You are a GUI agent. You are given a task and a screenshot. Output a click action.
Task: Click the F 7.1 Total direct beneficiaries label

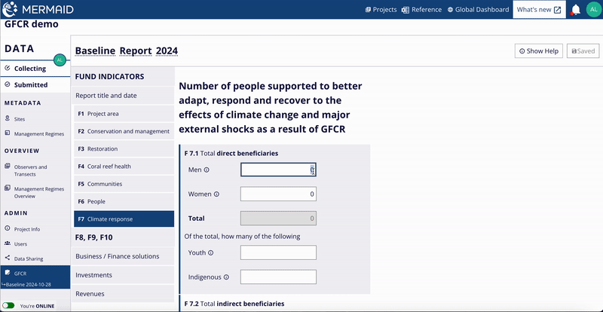pos(231,154)
